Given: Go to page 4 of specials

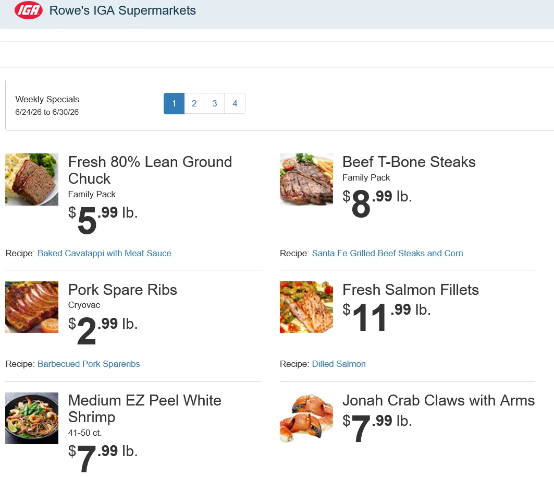Looking at the screenshot, I should point(235,103).
